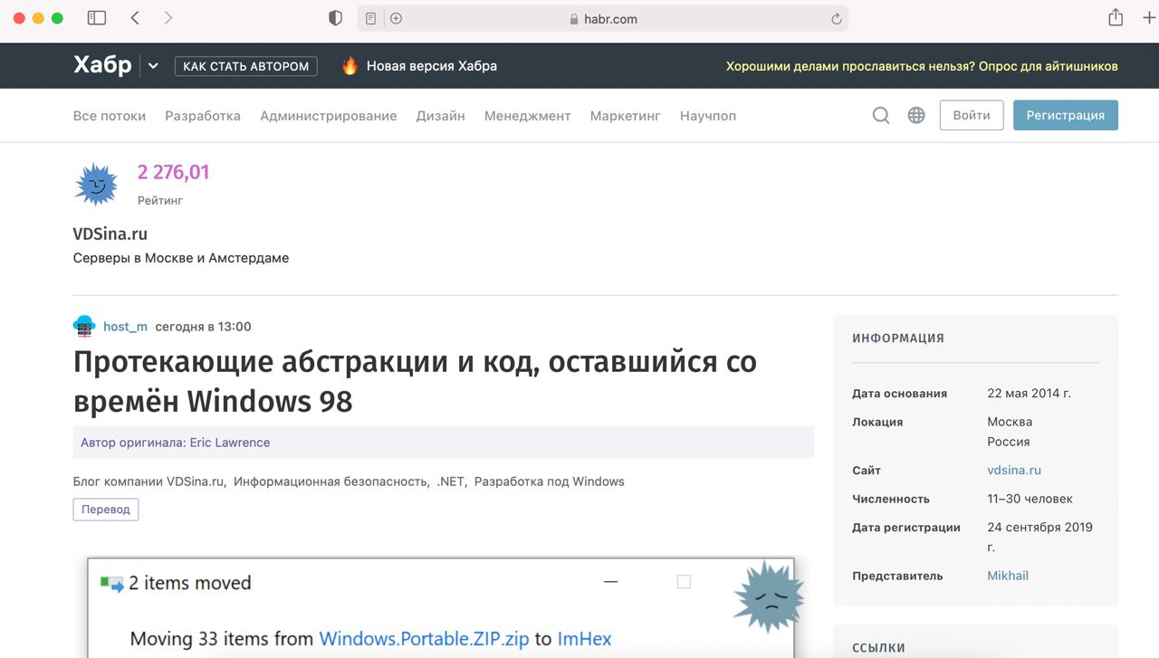The height and width of the screenshot is (658, 1159).
Task: Click the Войти button
Action: 972,115
